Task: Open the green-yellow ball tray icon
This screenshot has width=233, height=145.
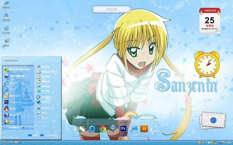Action: (x=212, y=142)
